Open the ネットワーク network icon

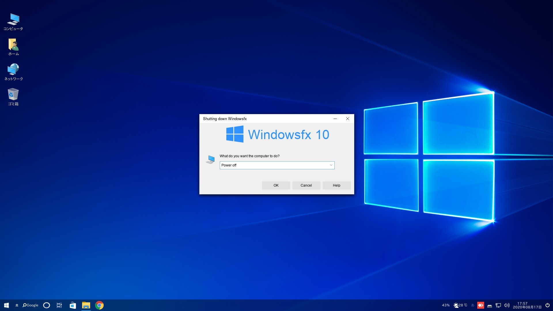click(13, 72)
